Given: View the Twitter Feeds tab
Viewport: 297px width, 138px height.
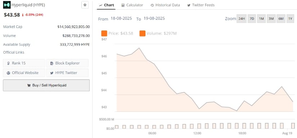Looking at the screenshot, I should pyautogui.click(x=201, y=5).
